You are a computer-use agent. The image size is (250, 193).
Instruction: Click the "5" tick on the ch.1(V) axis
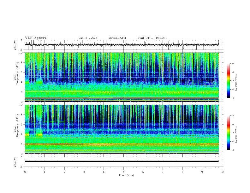(x=22, y=40)
